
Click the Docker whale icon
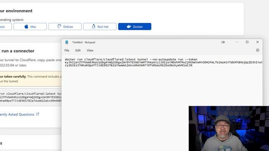tap(129, 26)
